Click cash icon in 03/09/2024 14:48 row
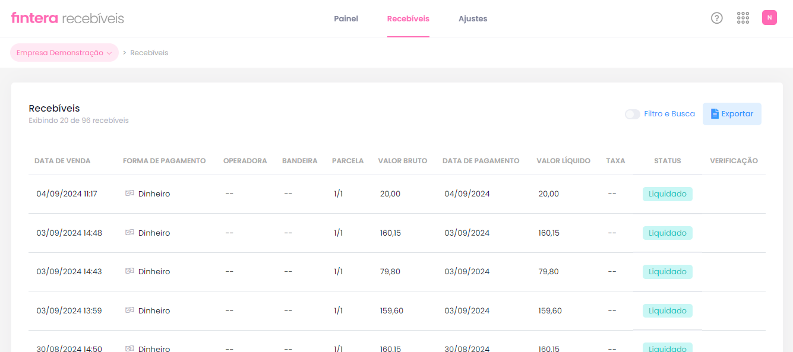 tap(129, 233)
